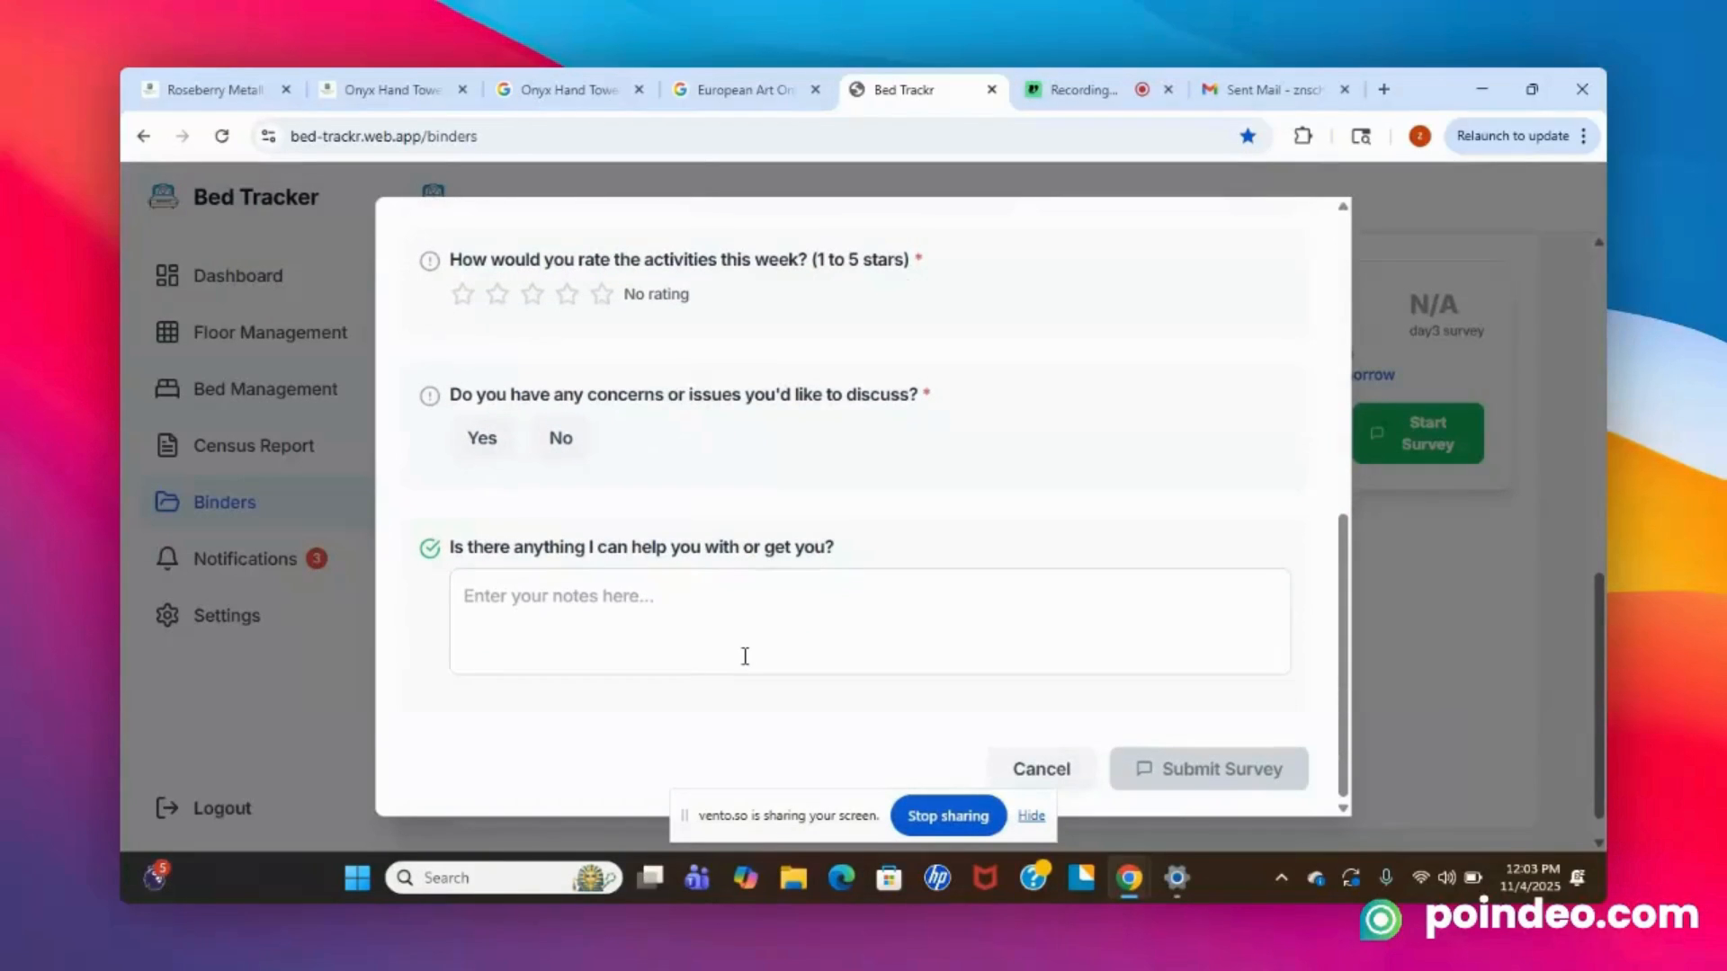Click the Stop sharing button
The height and width of the screenshot is (971, 1727).
pyautogui.click(x=947, y=815)
